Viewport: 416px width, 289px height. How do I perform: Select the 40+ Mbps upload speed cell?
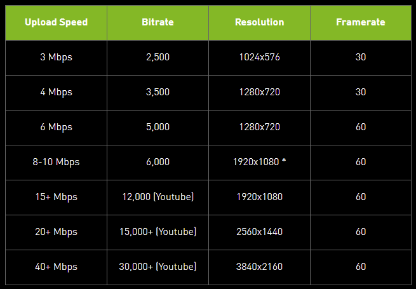(x=56, y=267)
